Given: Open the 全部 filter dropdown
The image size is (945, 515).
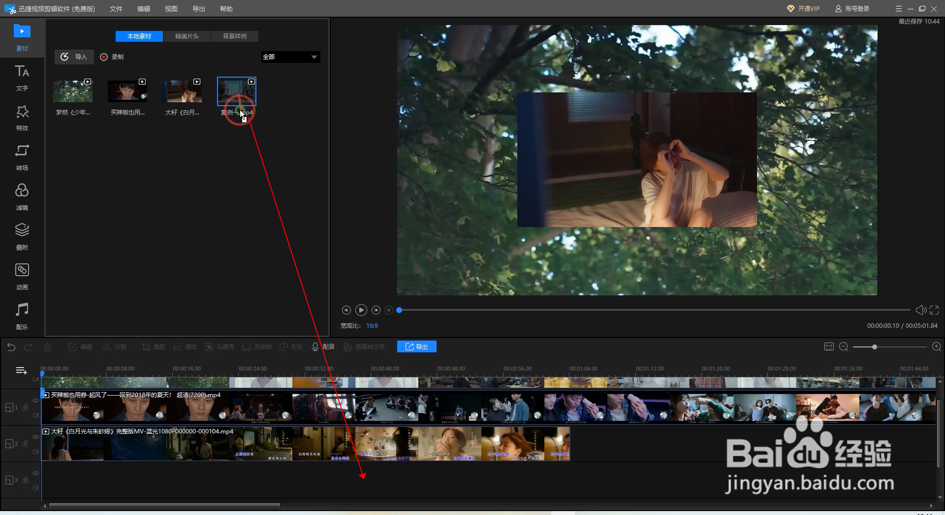Looking at the screenshot, I should (290, 57).
